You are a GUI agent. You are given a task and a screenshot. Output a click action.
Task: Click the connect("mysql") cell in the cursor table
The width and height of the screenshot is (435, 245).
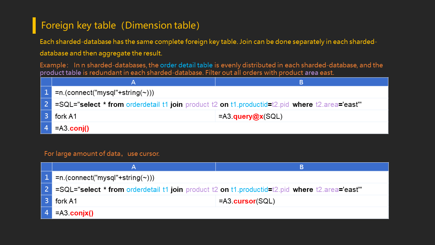pyautogui.click(x=220, y=177)
